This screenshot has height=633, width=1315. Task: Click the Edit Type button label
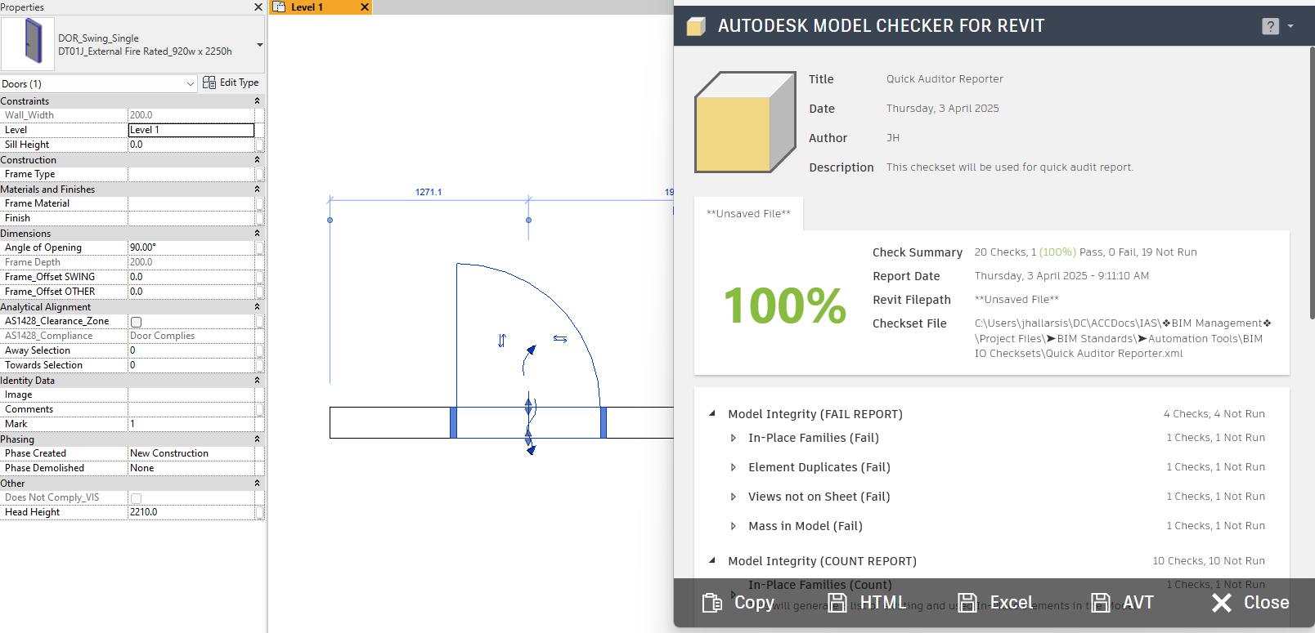239,82
